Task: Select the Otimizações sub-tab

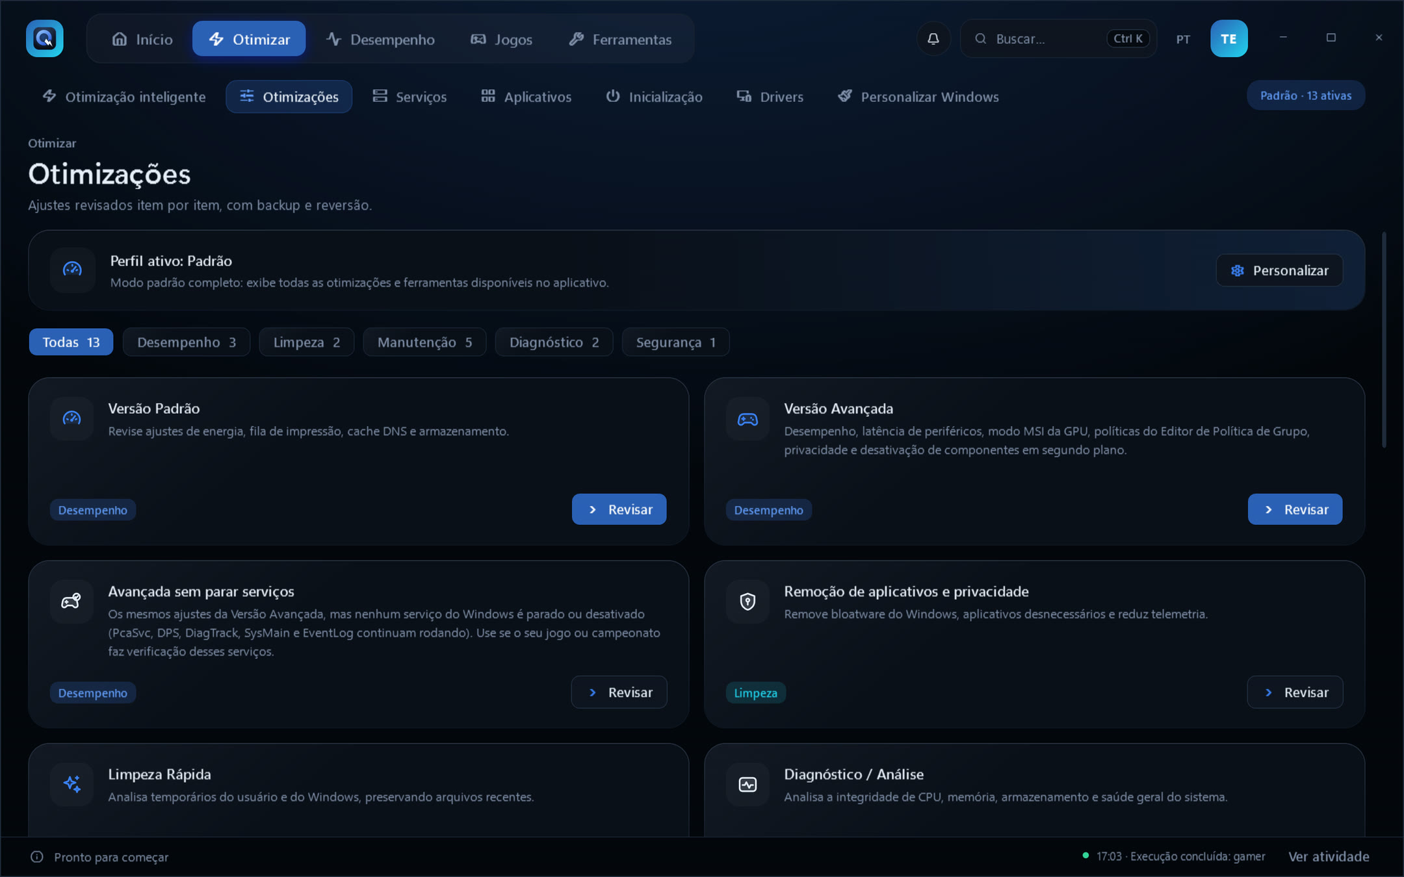Action: click(289, 97)
